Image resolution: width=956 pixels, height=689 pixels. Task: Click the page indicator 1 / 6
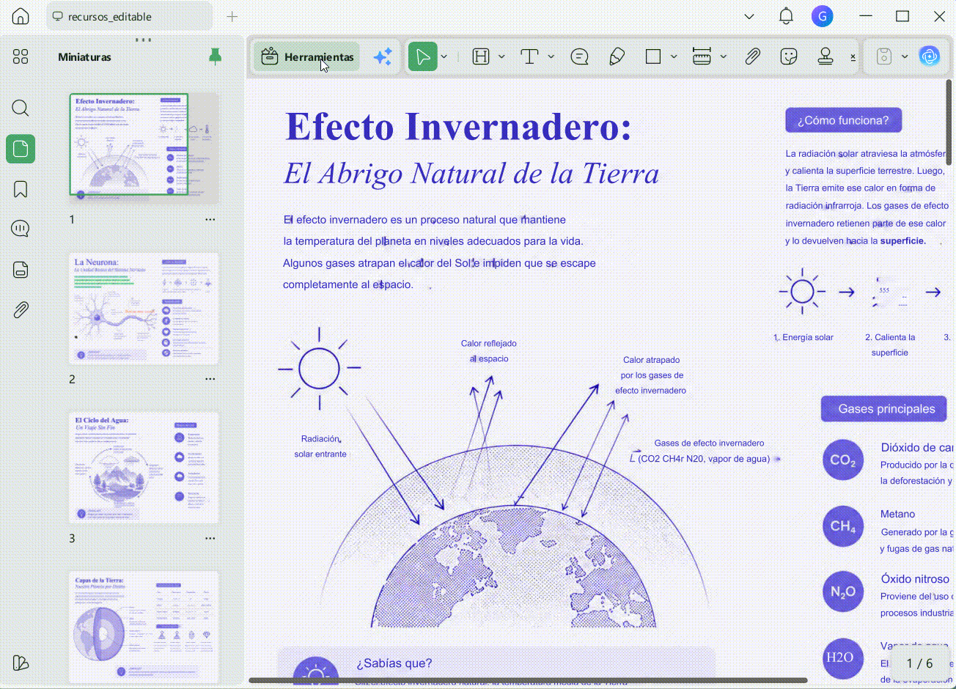tap(919, 663)
